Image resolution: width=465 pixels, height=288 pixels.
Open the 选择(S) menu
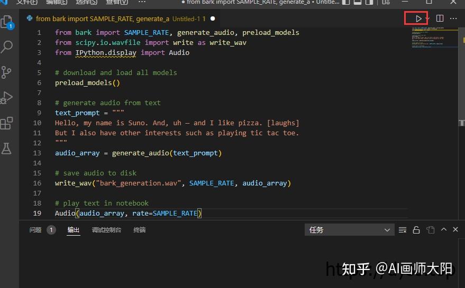(x=87, y=2)
